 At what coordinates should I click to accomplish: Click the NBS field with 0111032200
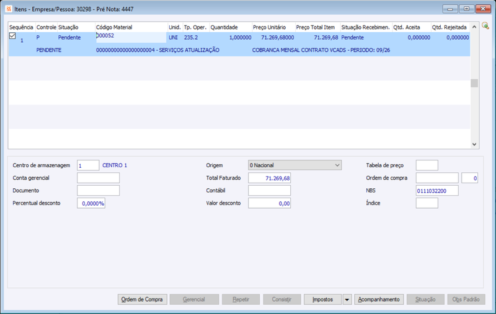(x=437, y=191)
